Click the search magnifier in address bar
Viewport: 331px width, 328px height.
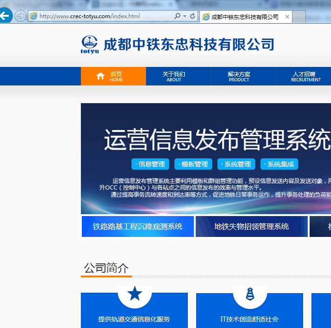[177, 16]
